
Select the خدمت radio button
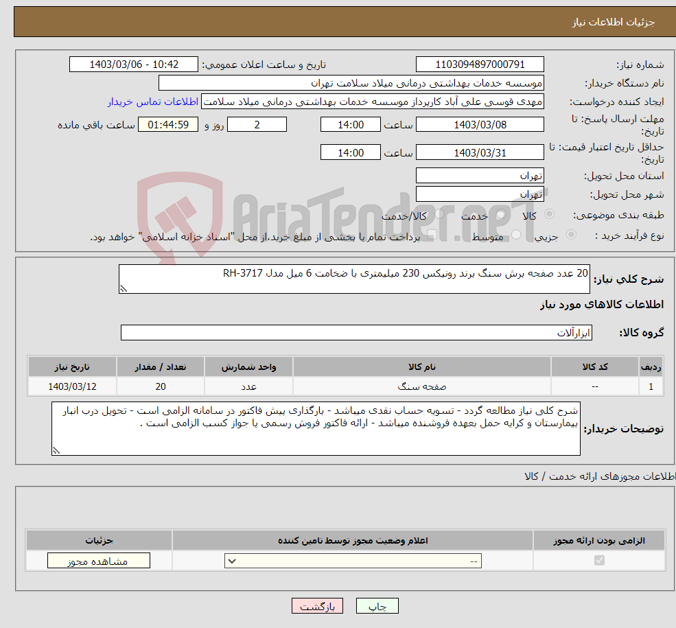tap(500, 213)
